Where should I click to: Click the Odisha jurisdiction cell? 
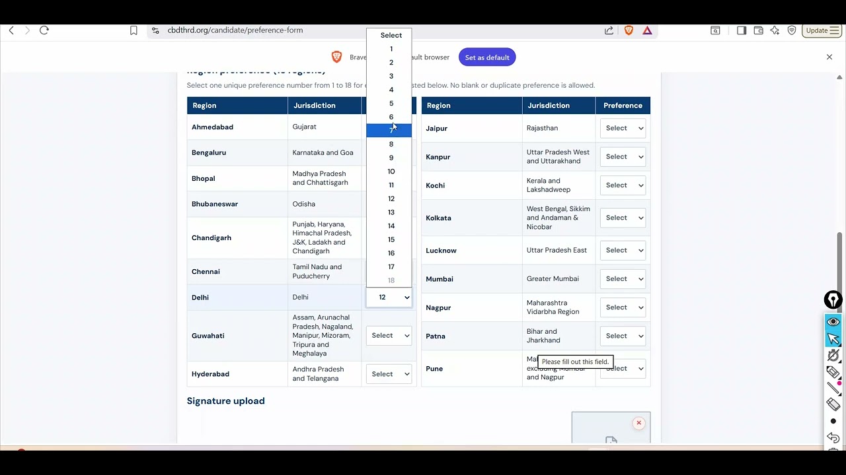tap(325, 204)
